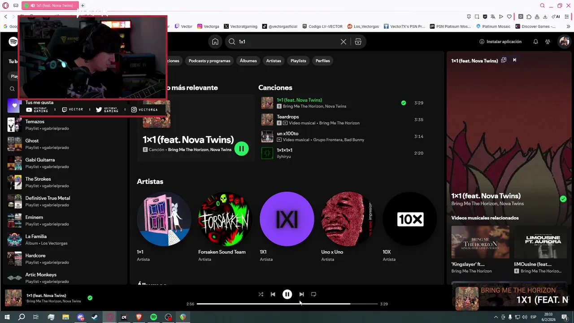This screenshot has width=574, height=323.
Task: Pause playback in the player bar
Action: point(287,294)
